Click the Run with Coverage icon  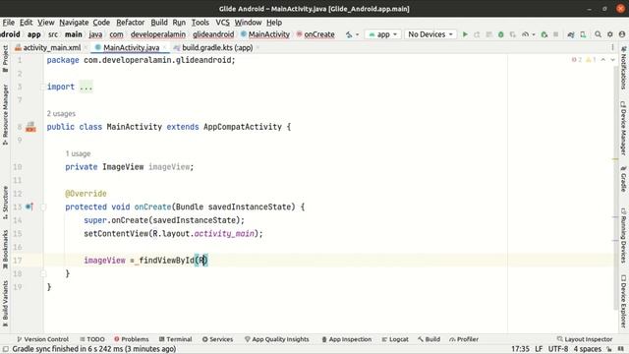point(513,34)
